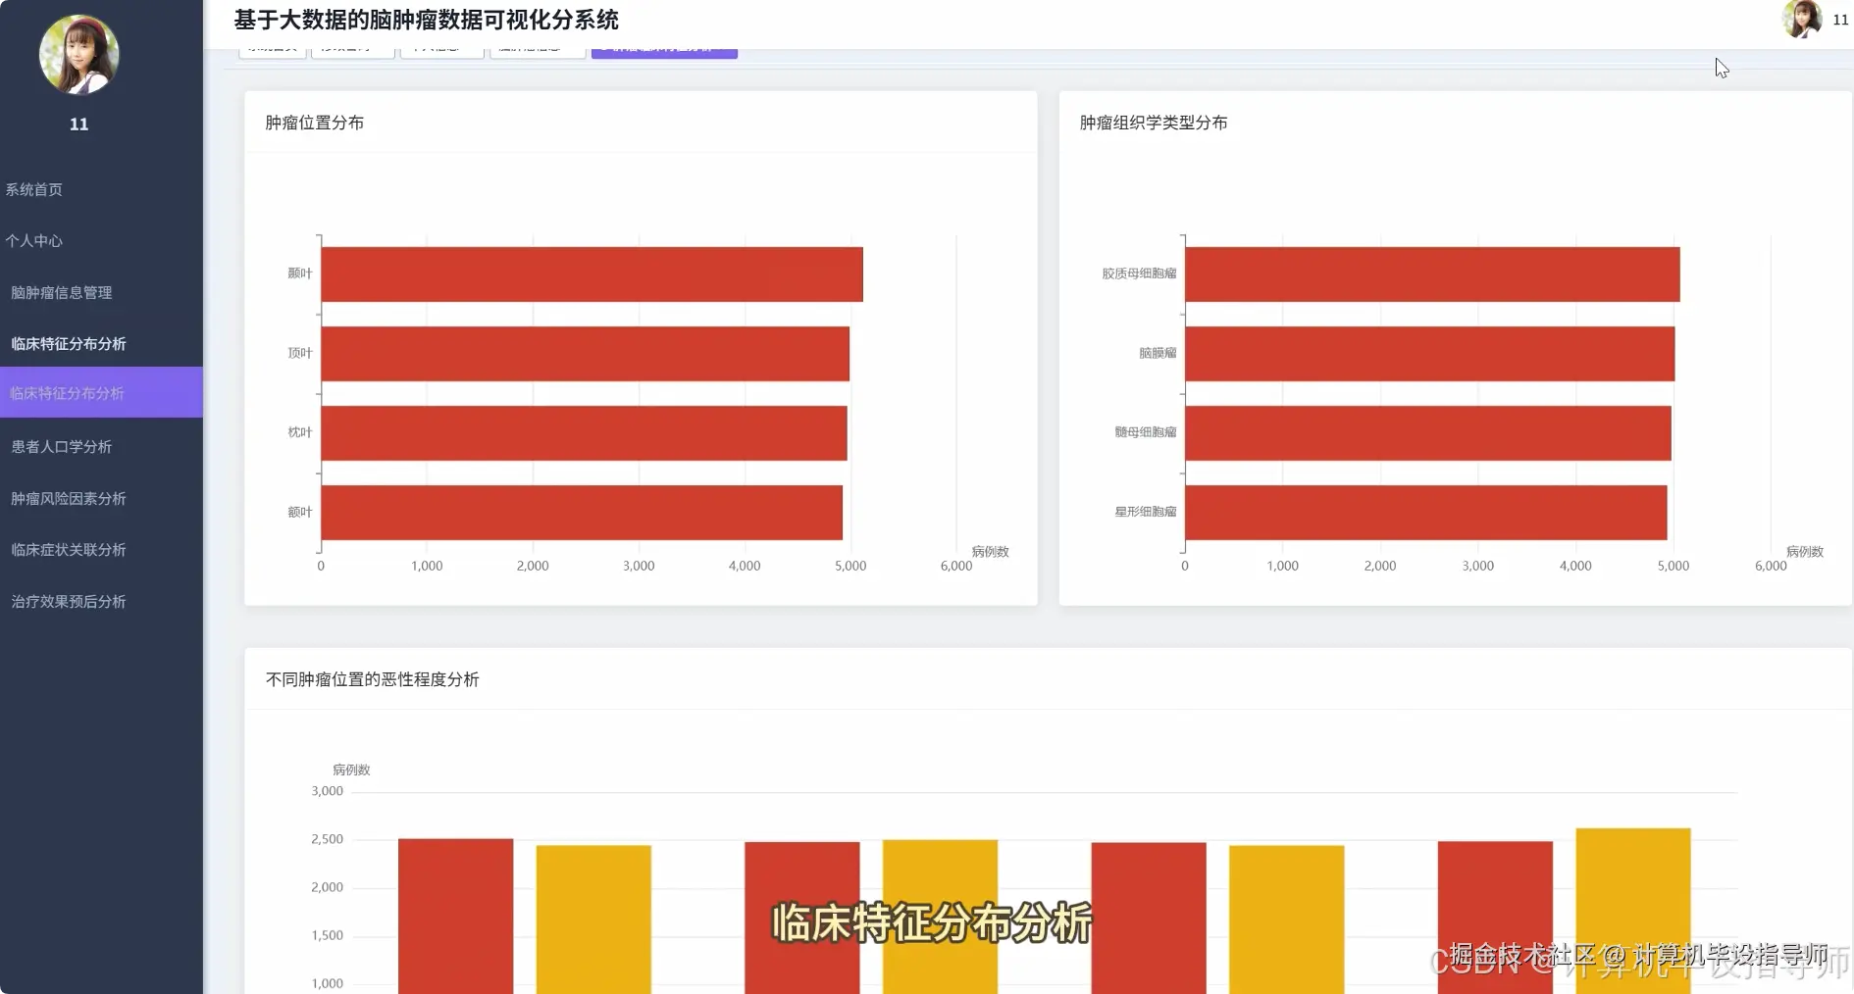Expand the 临床特征分布分析 parent menu
Viewport: 1854px width, 994px height.
[69, 343]
